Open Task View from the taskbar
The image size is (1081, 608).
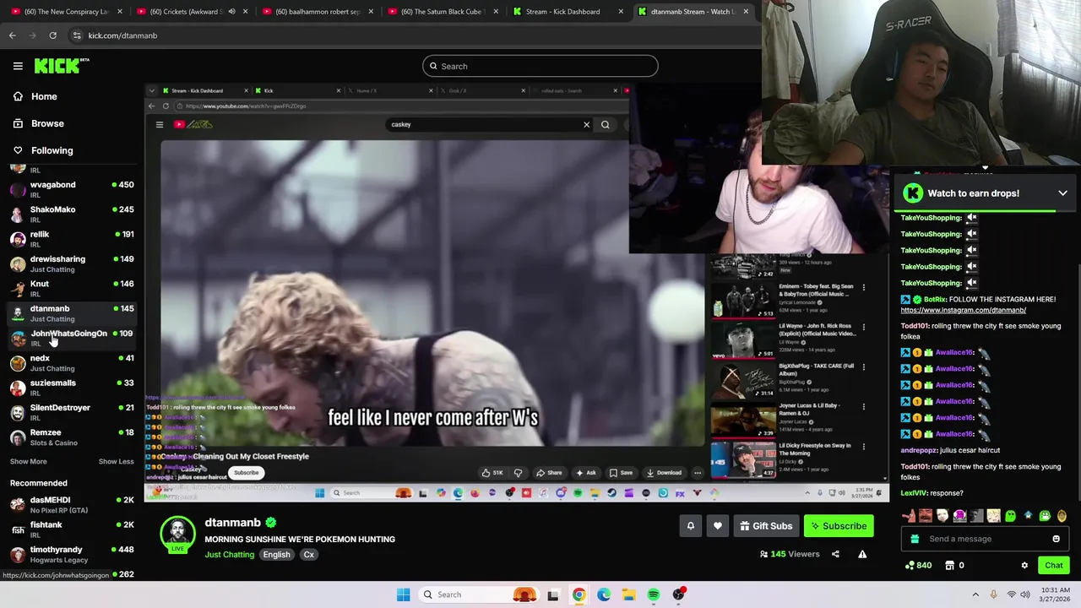553,594
